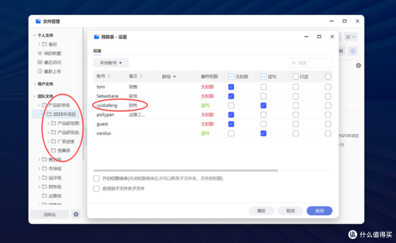Viewport: 396px width, 243px height.
Task: Toggle the 读写 header checkbox
Action: click(263, 77)
